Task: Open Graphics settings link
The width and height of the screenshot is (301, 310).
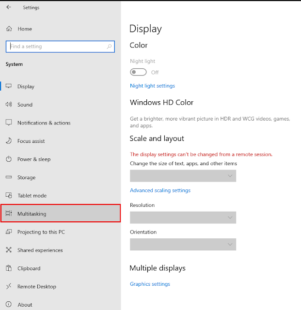Action: coord(150,284)
